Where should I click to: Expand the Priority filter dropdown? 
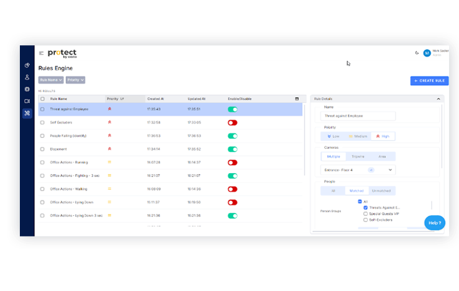pos(75,80)
